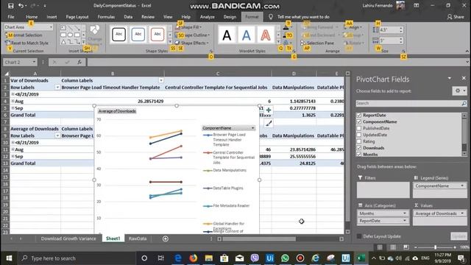Enable UpdatedDate field checkbox
471x265 pixels.
coord(359,135)
